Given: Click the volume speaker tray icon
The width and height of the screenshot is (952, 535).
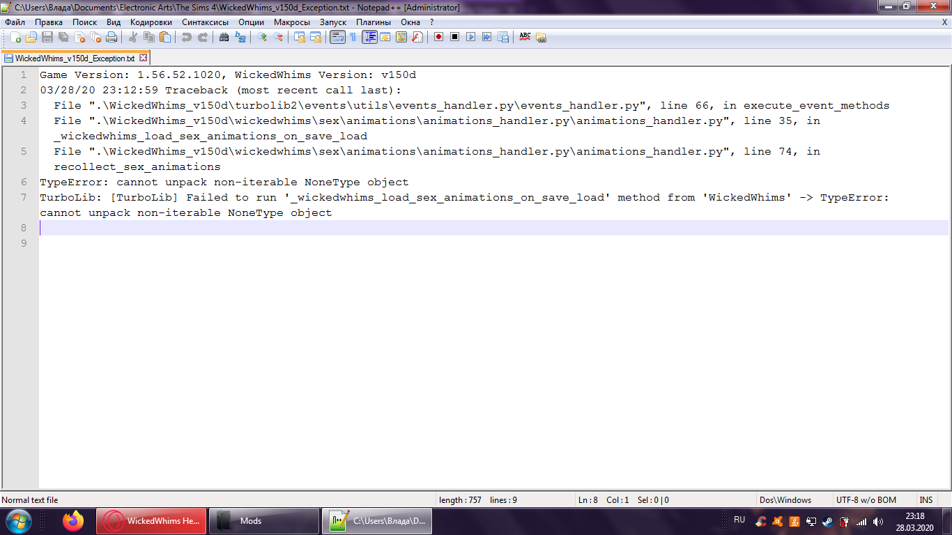Looking at the screenshot, I should click(877, 521).
